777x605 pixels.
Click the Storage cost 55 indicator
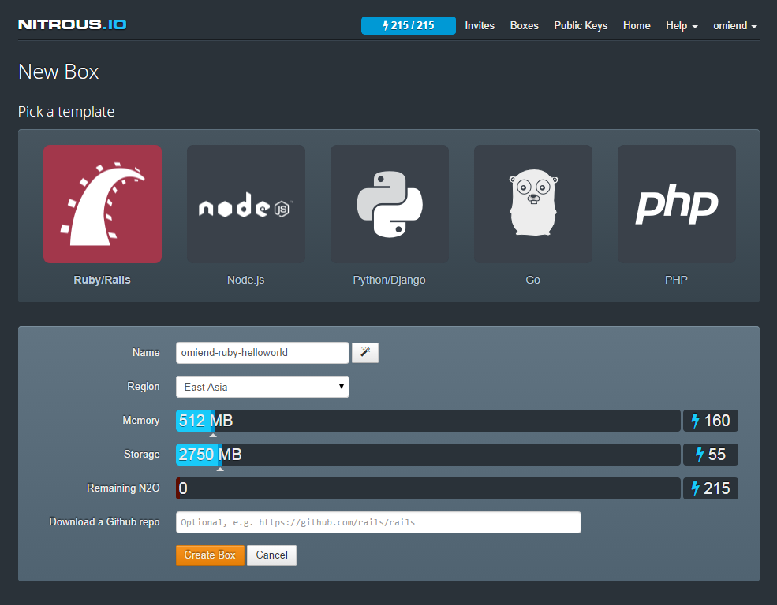(711, 455)
